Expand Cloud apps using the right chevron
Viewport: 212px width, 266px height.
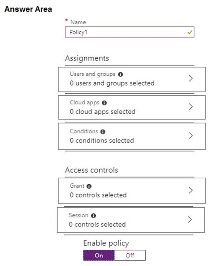click(x=191, y=107)
